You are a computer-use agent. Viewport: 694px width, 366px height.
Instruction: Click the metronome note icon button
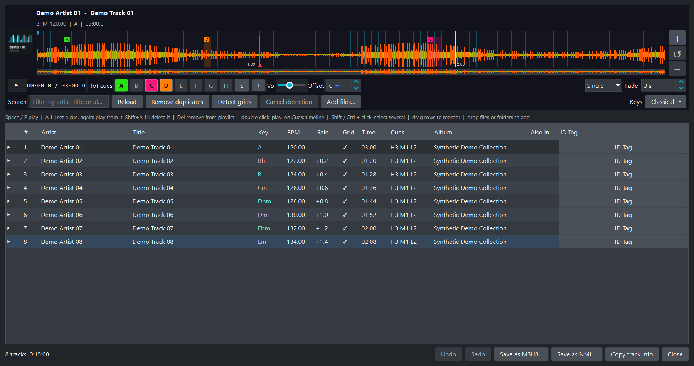[x=258, y=86]
